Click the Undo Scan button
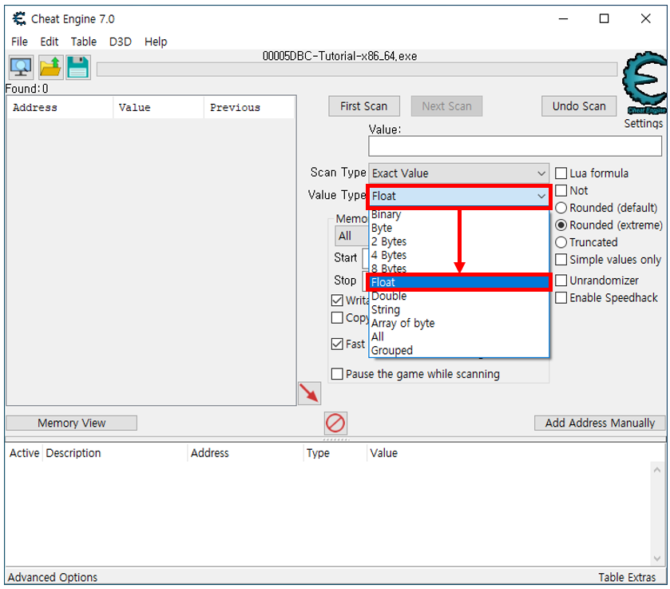 [579, 106]
